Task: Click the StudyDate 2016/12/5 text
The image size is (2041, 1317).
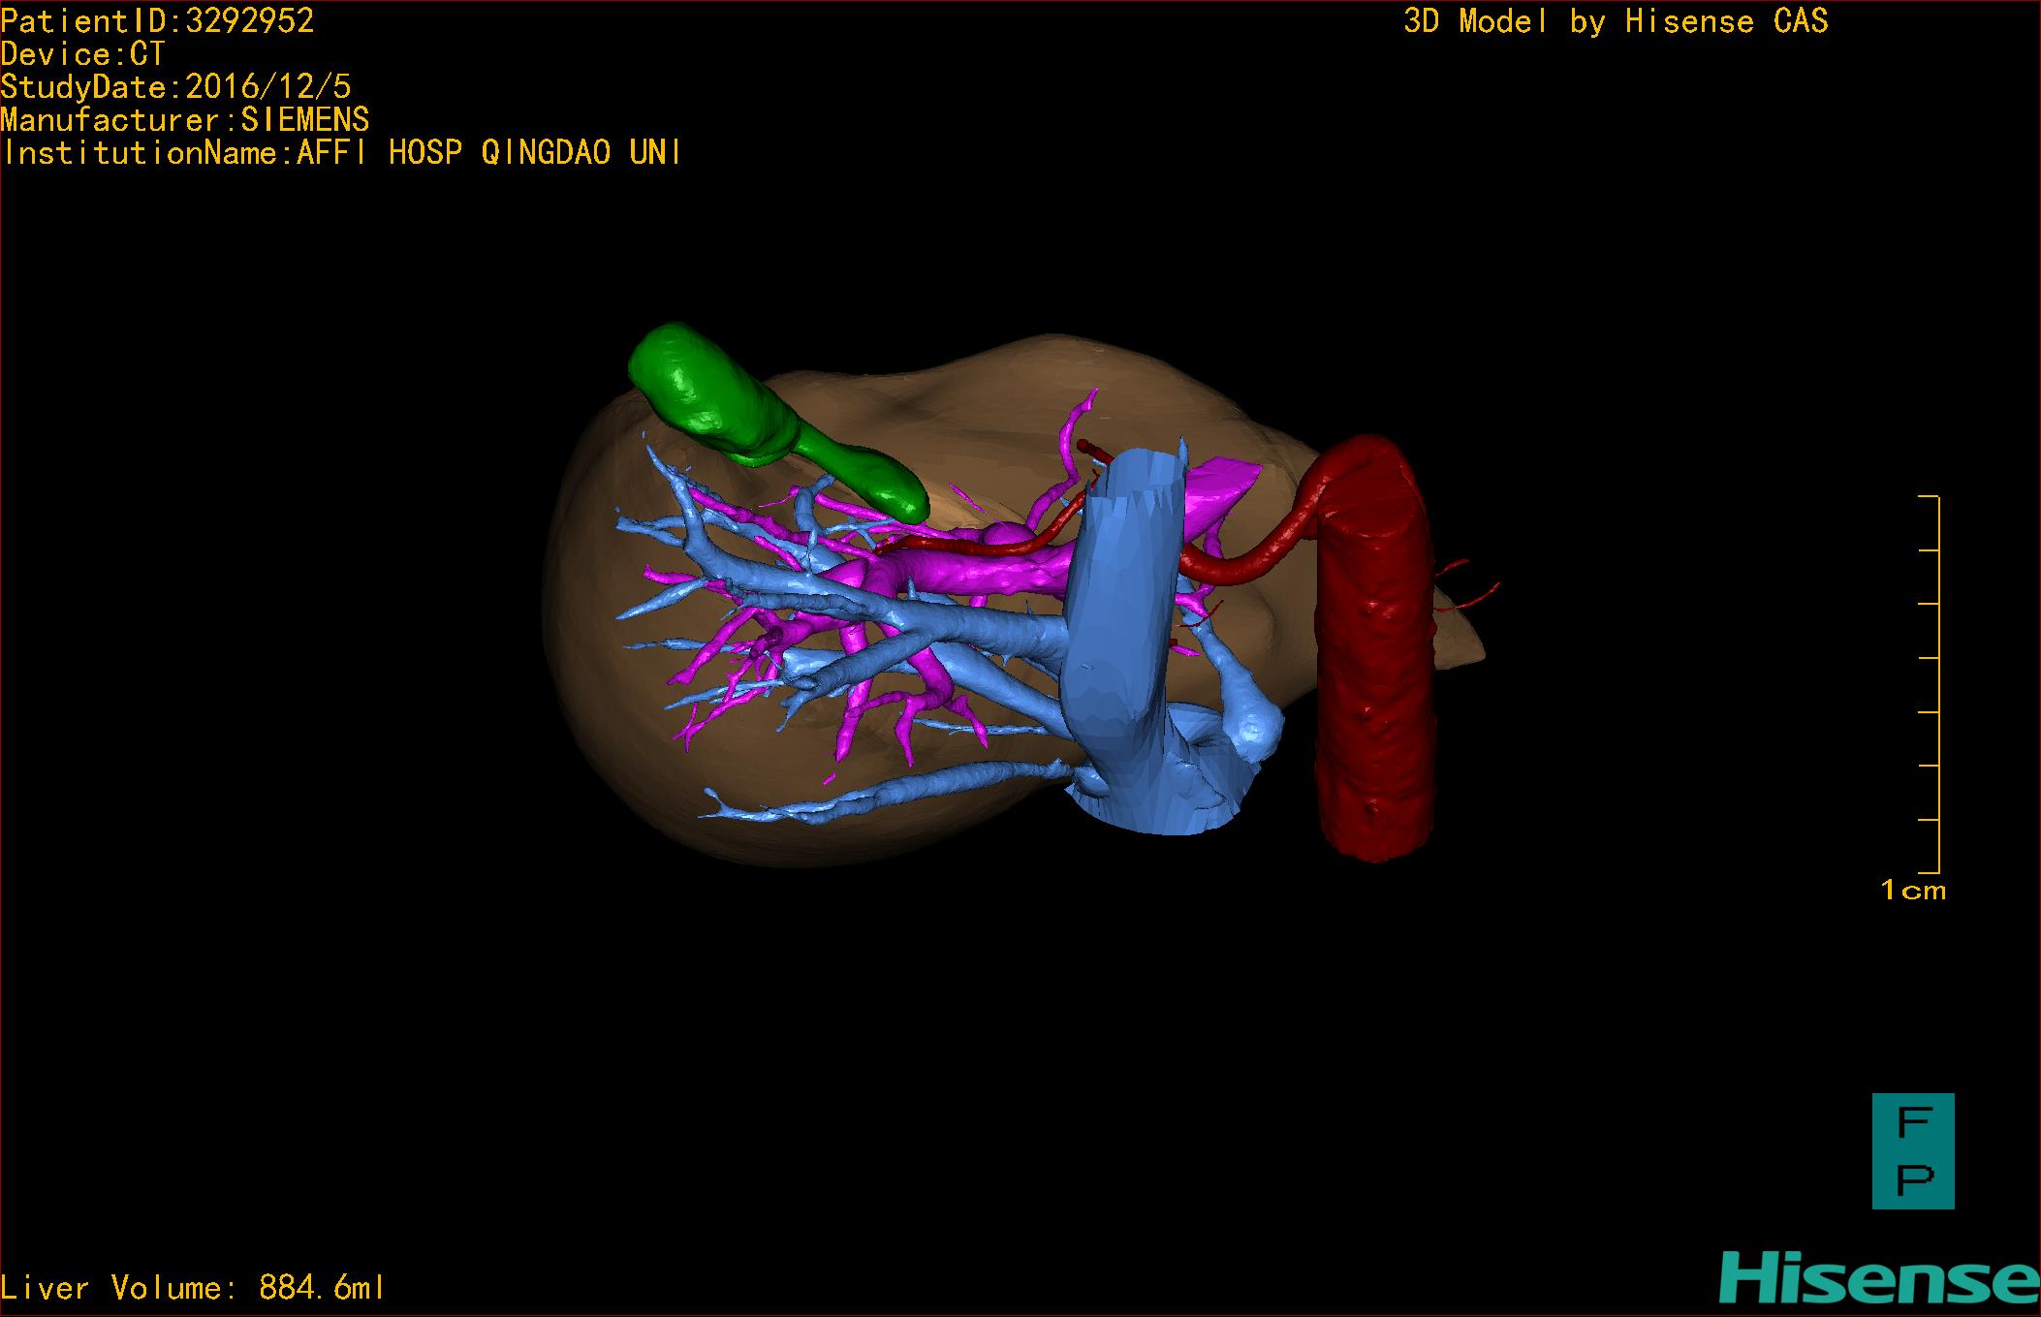Action: click(175, 87)
